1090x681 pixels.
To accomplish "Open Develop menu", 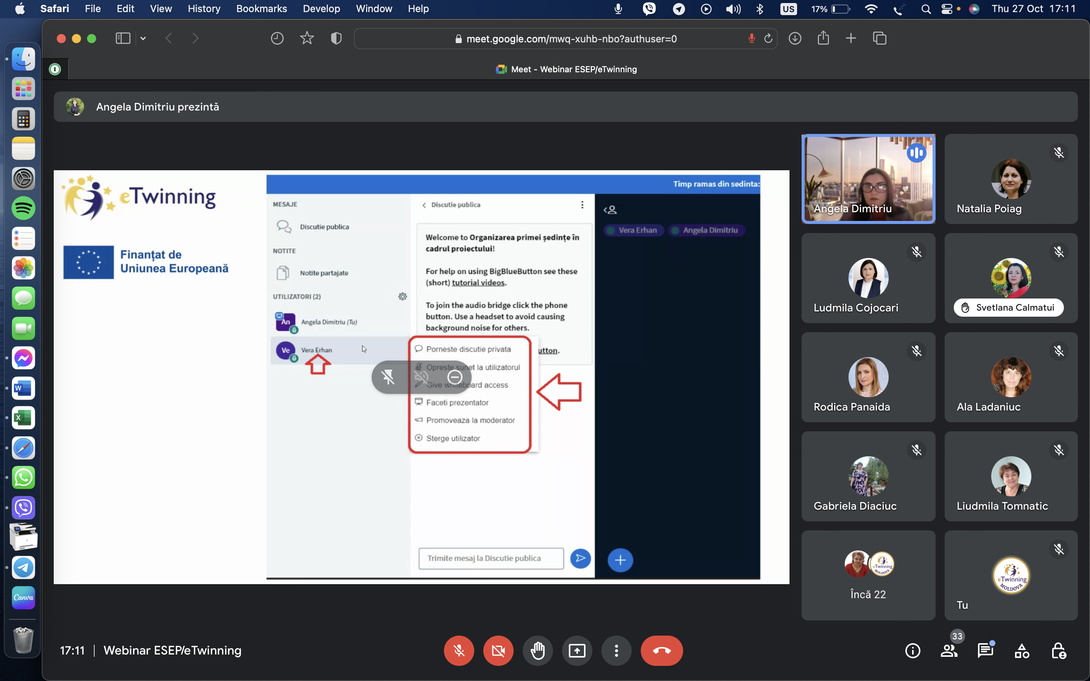I will (321, 9).
